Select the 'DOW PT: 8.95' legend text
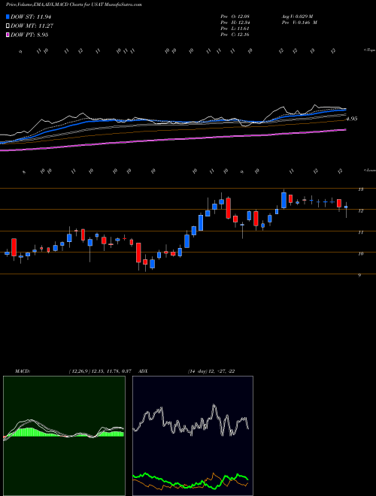Image resolution: width=376 pixels, height=496 pixels. pos(29,35)
